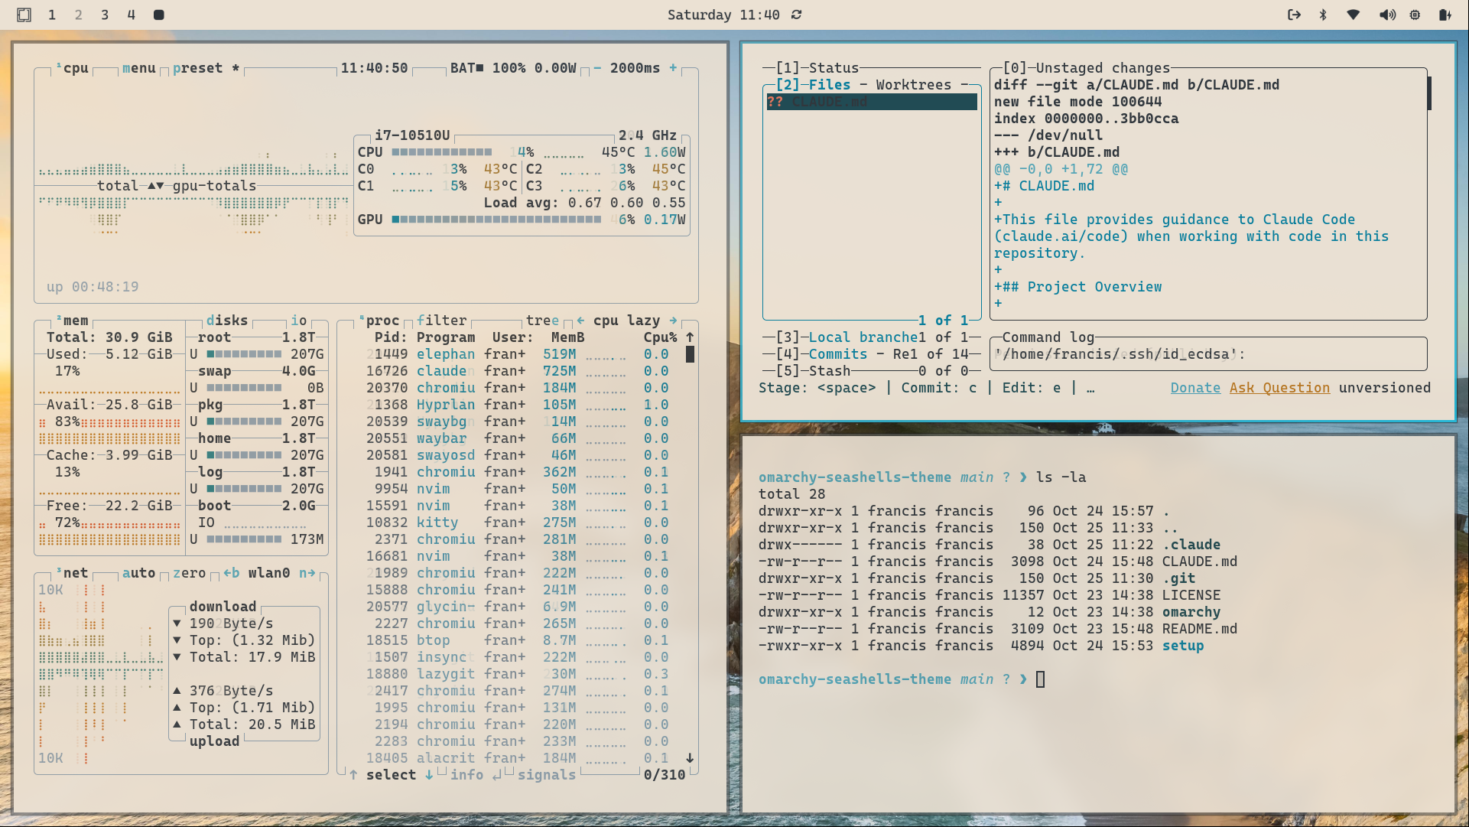Open volume control tray icon

coord(1387,15)
